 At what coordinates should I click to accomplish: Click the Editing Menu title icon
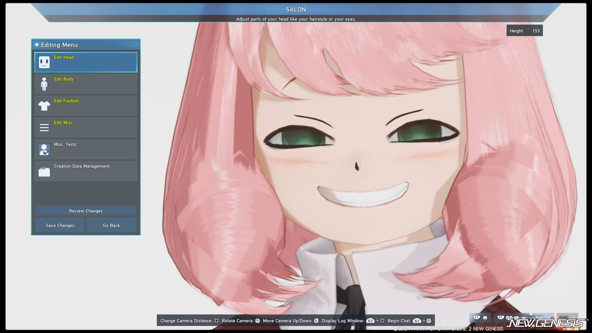(x=37, y=45)
